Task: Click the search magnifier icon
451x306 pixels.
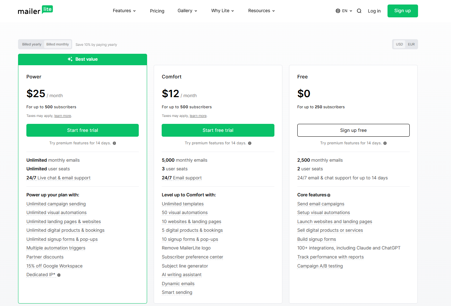Action: pos(359,11)
